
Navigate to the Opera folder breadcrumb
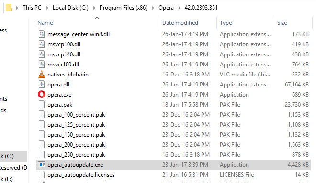tap(166, 8)
